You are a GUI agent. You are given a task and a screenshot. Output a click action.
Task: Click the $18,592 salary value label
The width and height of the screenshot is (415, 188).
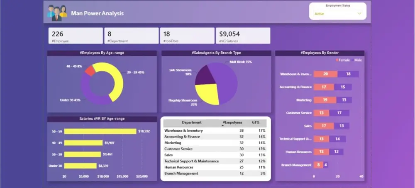tap(144, 131)
